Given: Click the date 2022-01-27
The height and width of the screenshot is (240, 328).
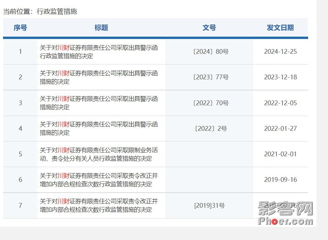Looking at the screenshot, I should point(281,128).
